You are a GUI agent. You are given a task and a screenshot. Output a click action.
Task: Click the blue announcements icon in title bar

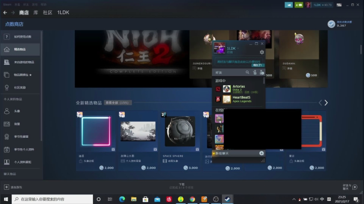point(289,5)
